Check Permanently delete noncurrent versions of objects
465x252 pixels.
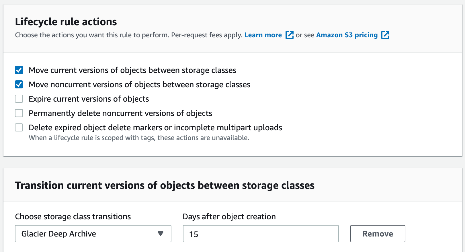point(19,113)
